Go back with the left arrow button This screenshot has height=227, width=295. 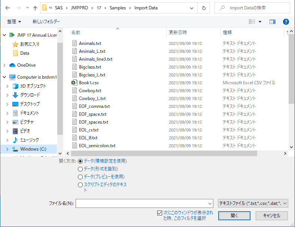click(7, 8)
